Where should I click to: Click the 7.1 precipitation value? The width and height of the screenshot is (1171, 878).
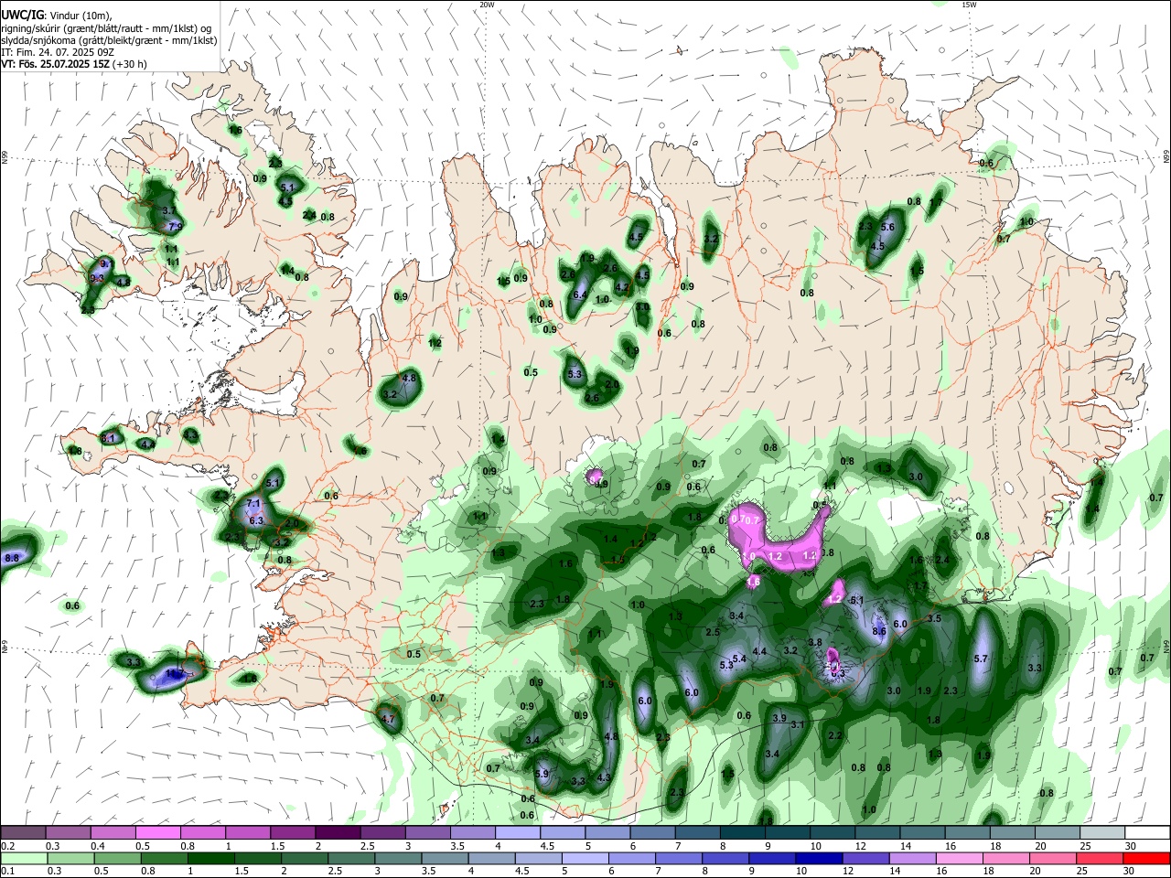pos(254,504)
